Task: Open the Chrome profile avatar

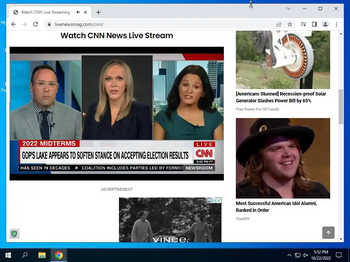Action: click(325, 24)
